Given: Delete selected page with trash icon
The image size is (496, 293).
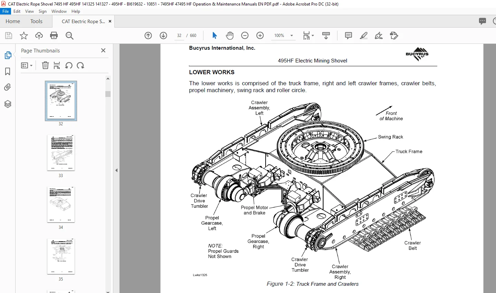Looking at the screenshot, I should point(45,65).
